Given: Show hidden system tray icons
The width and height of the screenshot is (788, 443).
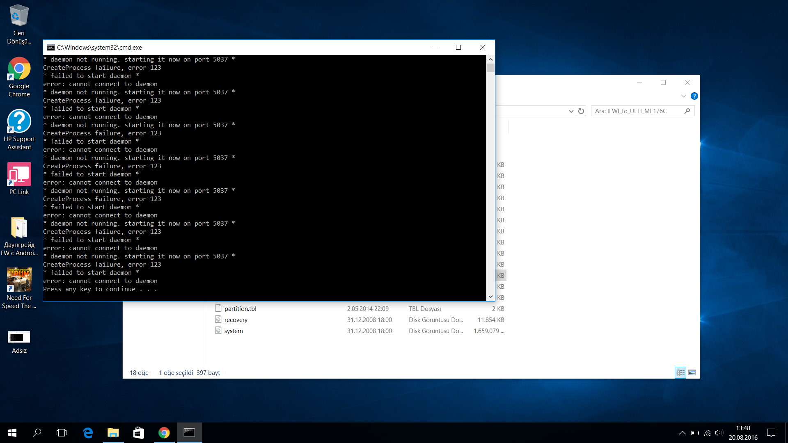Looking at the screenshot, I should [682, 433].
